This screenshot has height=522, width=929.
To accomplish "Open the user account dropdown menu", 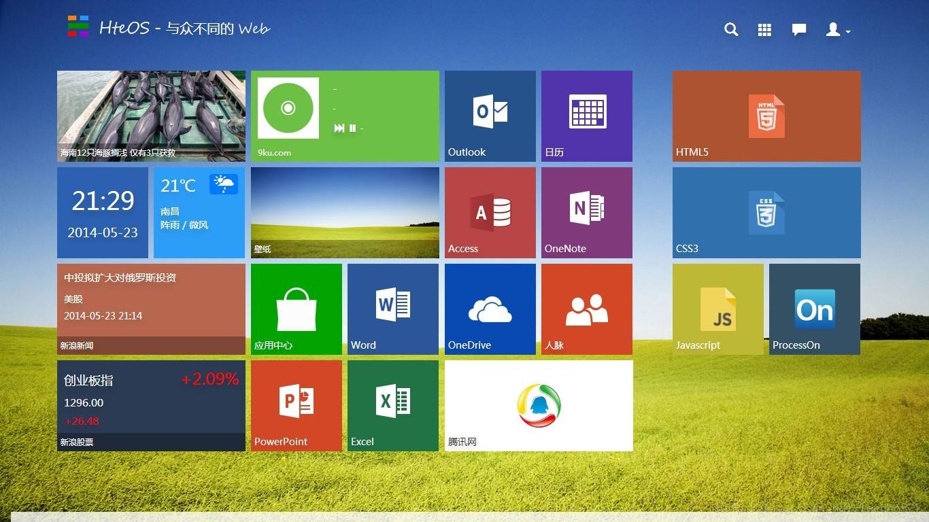I will click(835, 29).
